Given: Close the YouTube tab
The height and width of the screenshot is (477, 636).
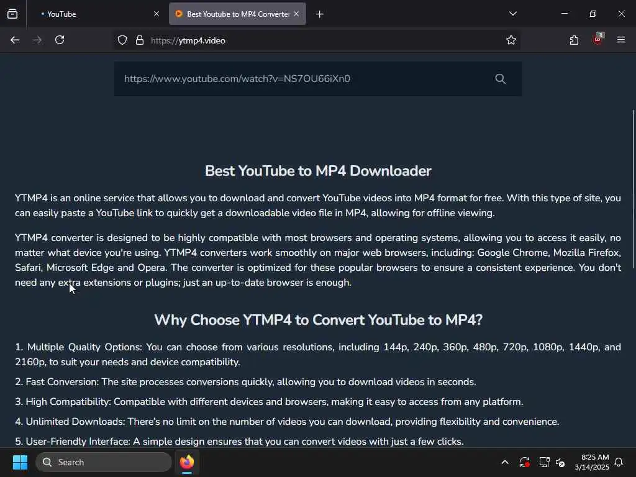Looking at the screenshot, I should [157, 14].
